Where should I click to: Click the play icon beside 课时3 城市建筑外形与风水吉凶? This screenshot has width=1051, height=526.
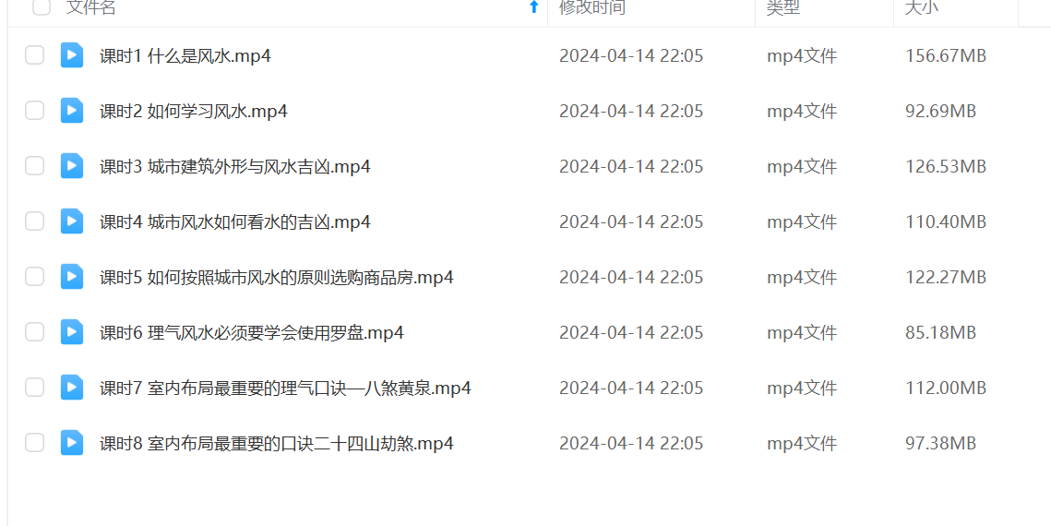point(72,165)
